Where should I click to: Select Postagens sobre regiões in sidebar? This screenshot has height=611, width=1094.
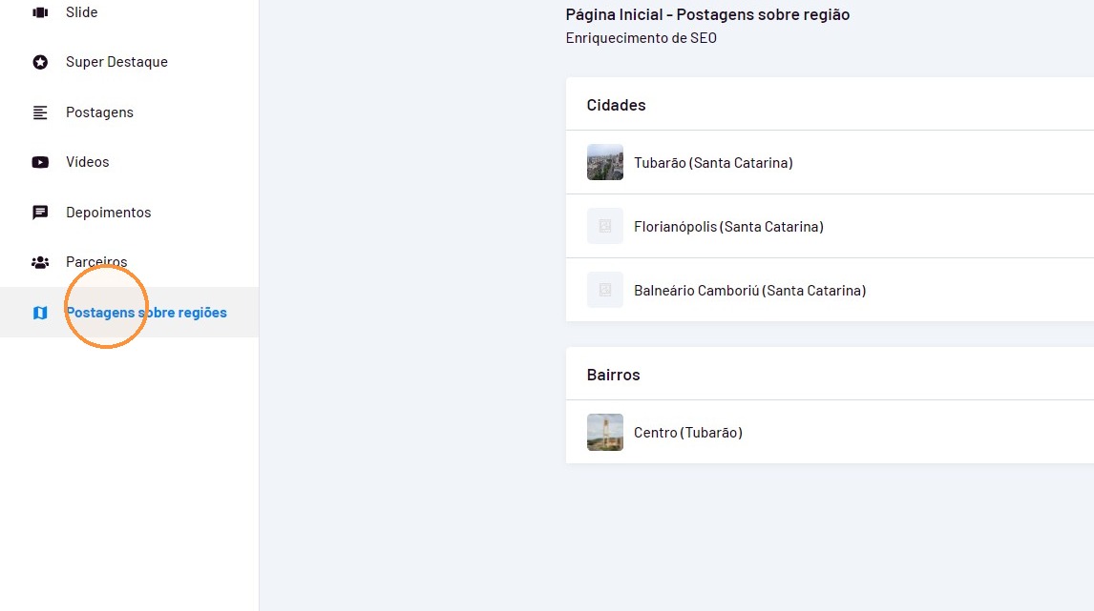(x=129, y=313)
